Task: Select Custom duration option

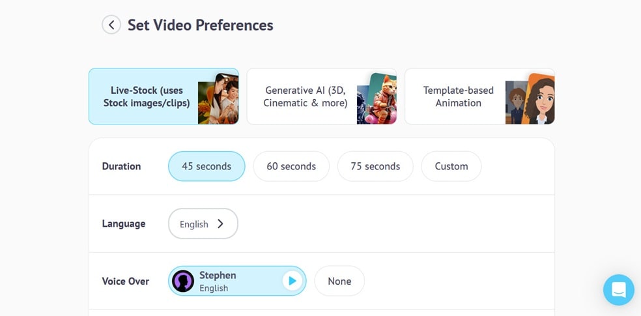Action: pos(451,166)
